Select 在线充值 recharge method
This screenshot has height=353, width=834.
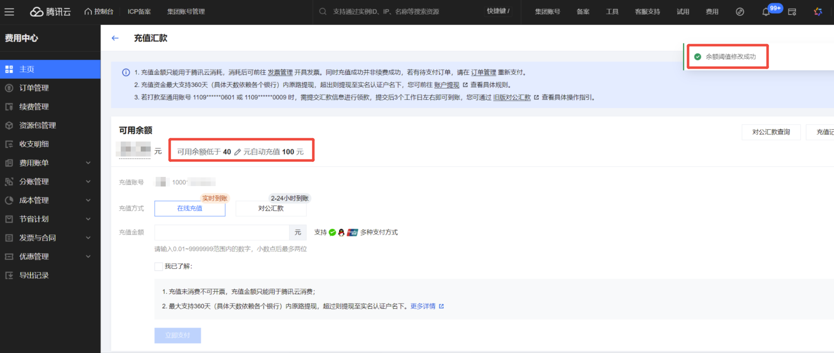click(x=190, y=209)
